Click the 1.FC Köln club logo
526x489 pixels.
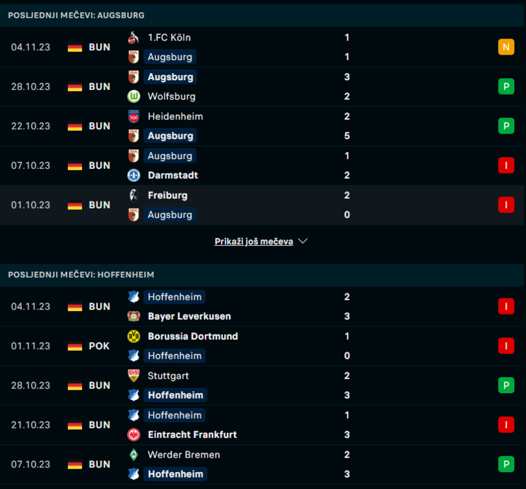pyautogui.click(x=134, y=37)
